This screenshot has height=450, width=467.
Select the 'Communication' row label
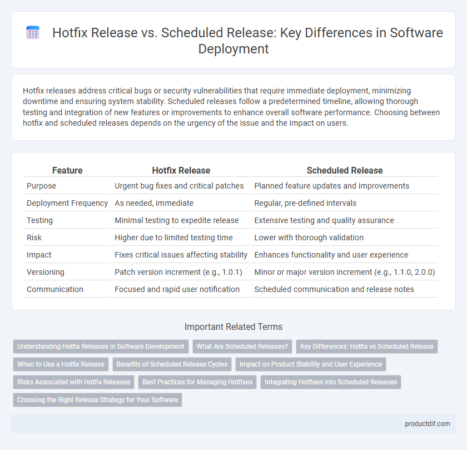pos(55,289)
